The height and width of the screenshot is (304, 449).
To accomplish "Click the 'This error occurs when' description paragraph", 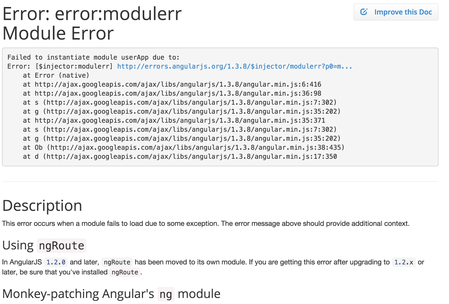I will tap(205, 224).
